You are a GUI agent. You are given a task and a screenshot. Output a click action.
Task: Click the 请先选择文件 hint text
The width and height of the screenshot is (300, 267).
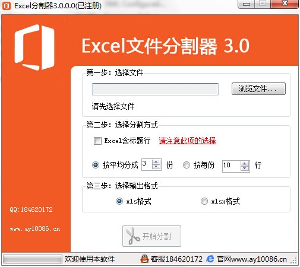click(113, 106)
